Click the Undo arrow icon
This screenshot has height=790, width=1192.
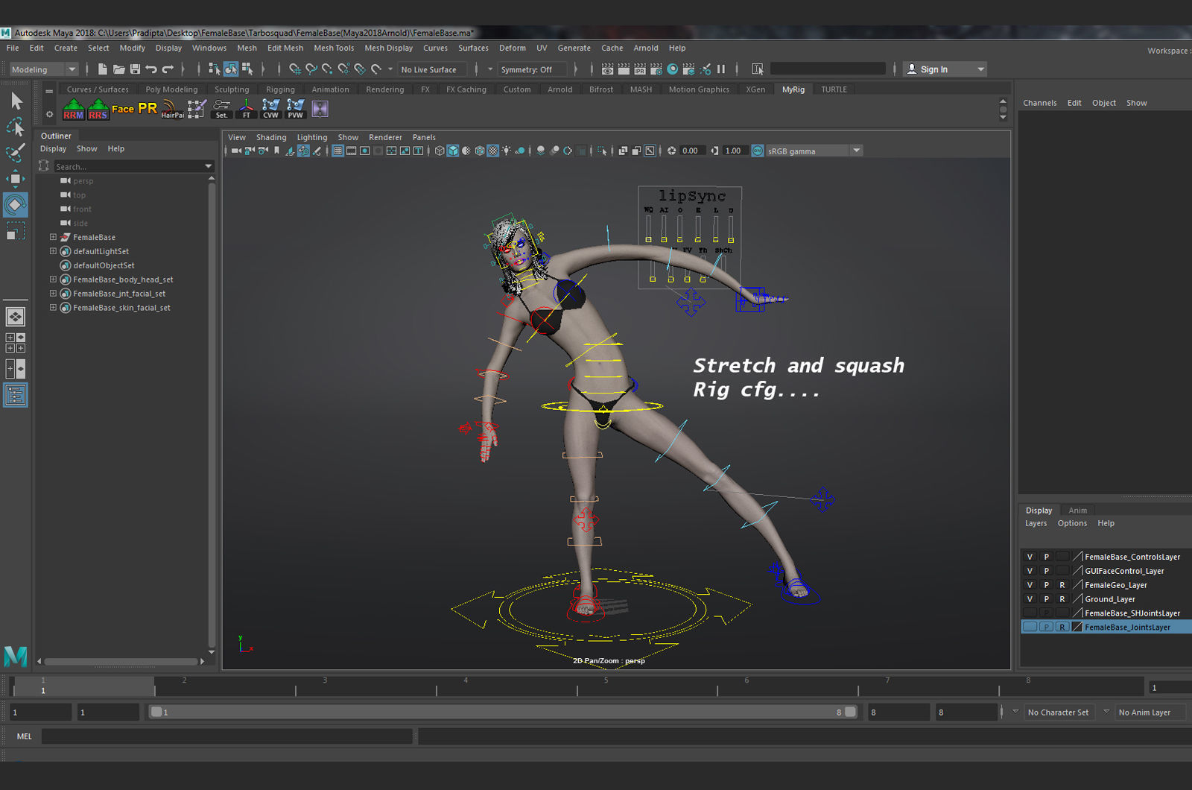click(x=151, y=69)
